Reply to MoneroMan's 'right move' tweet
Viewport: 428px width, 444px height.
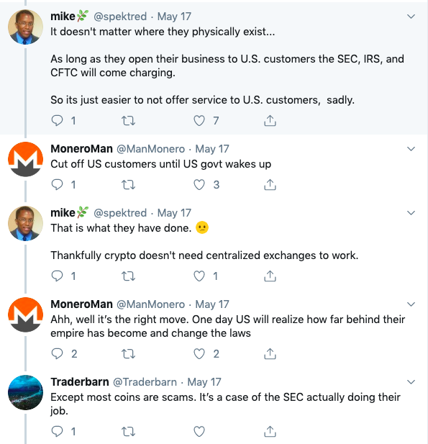click(57, 353)
